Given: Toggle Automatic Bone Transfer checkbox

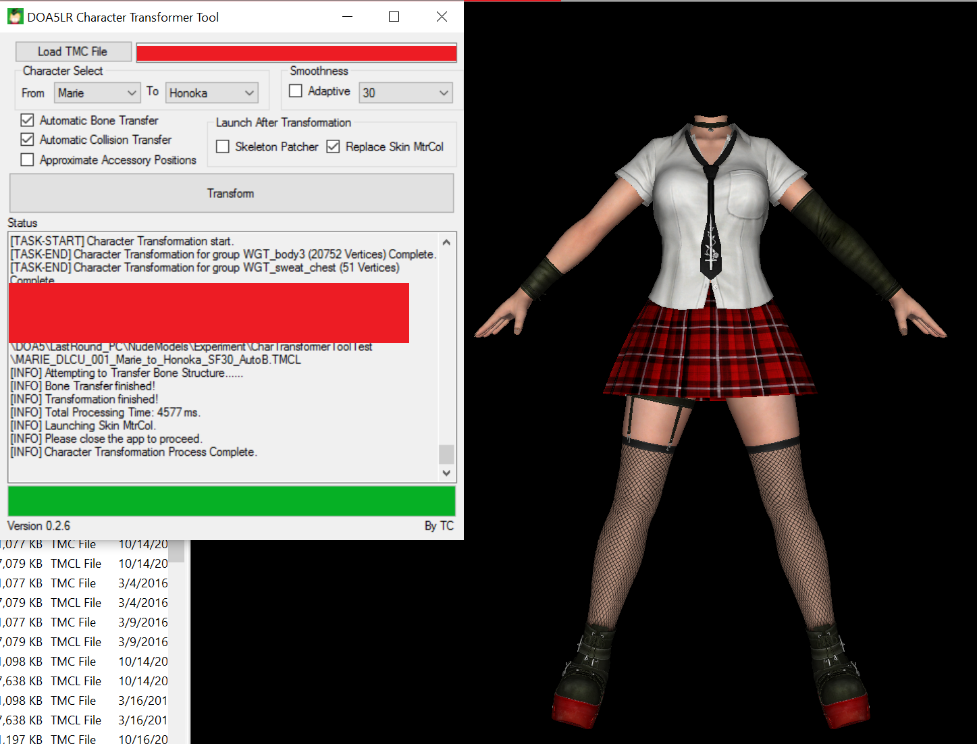Looking at the screenshot, I should [x=28, y=120].
